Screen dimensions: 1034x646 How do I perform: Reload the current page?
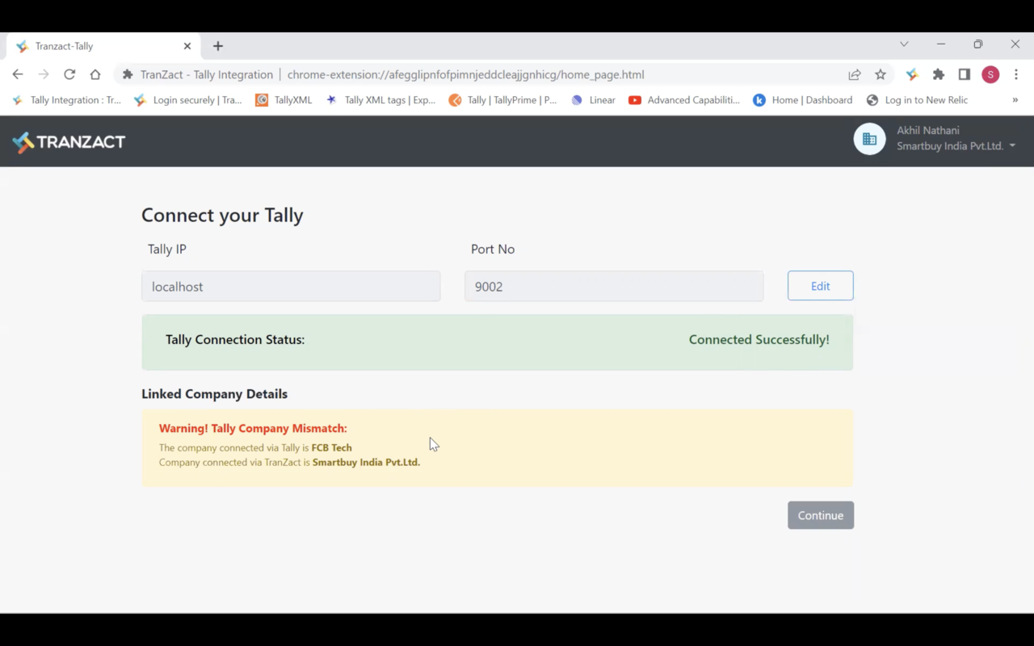tap(69, 74)
